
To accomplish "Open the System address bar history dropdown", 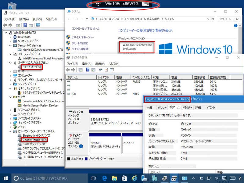I will pos(208,19).
